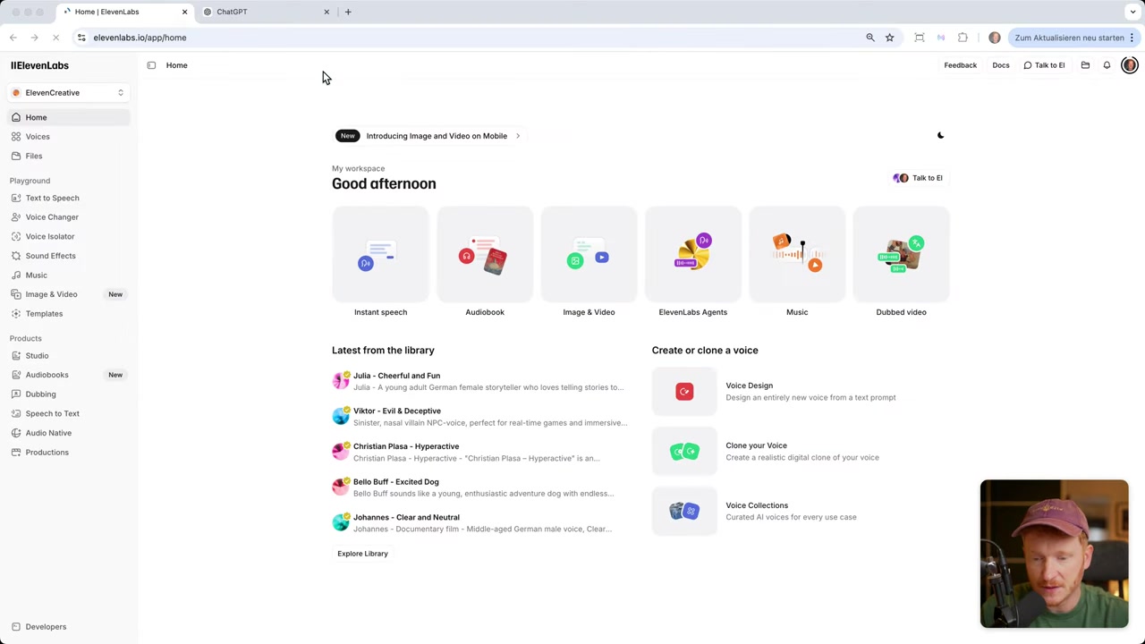Image resolution: width=1145 pixels, height=644 pixels.
Task: Select Johannes - Clear and Neutral voice
Action: tap(480, 522)
